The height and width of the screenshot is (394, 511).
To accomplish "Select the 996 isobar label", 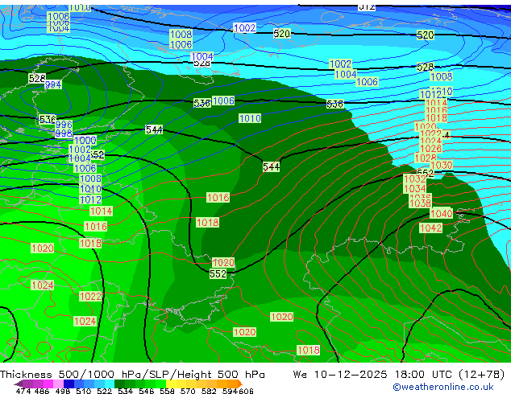I will pyautogui.click(x=64, y=125).
